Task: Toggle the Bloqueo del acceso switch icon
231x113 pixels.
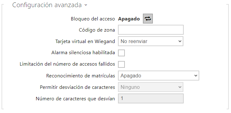Action: 148,19
